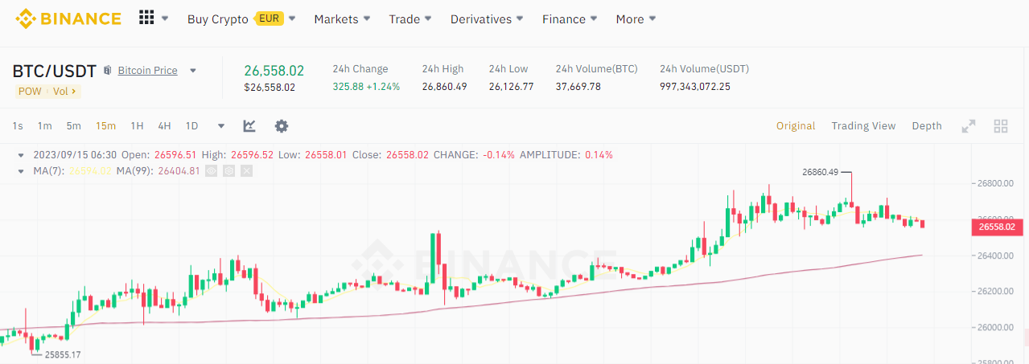
Task: Click the book icon beside BTC/USDT
Action: click(x=108, y=71)
